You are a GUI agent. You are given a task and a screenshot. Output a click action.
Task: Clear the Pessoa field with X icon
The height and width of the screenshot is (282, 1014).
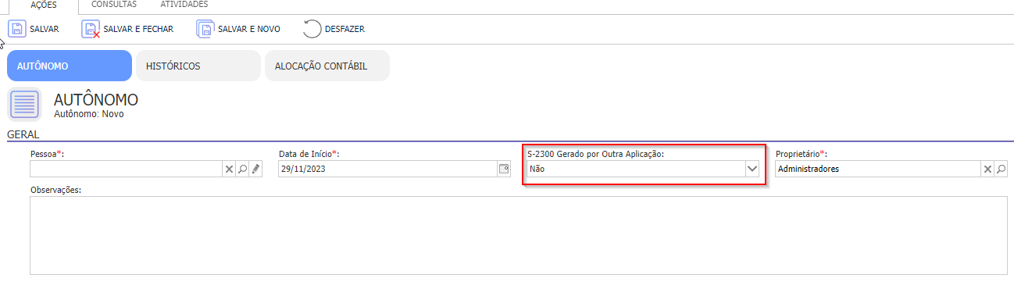(x=229, y=169)
